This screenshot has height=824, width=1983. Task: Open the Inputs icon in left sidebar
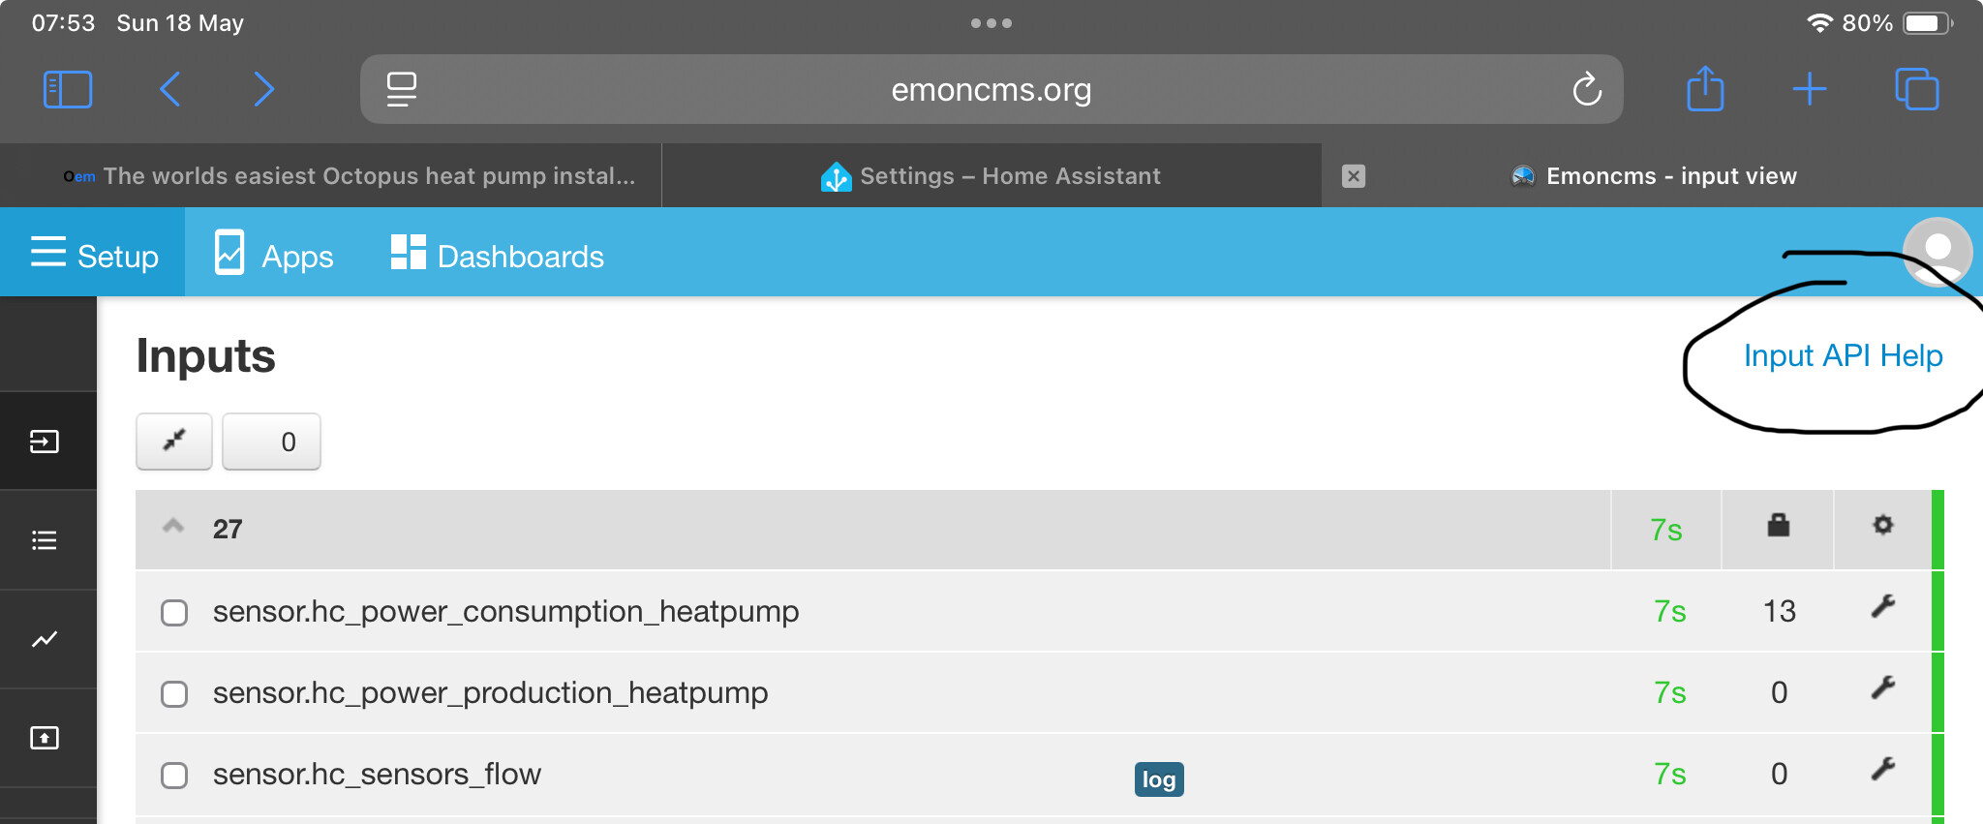coord(45,442)
